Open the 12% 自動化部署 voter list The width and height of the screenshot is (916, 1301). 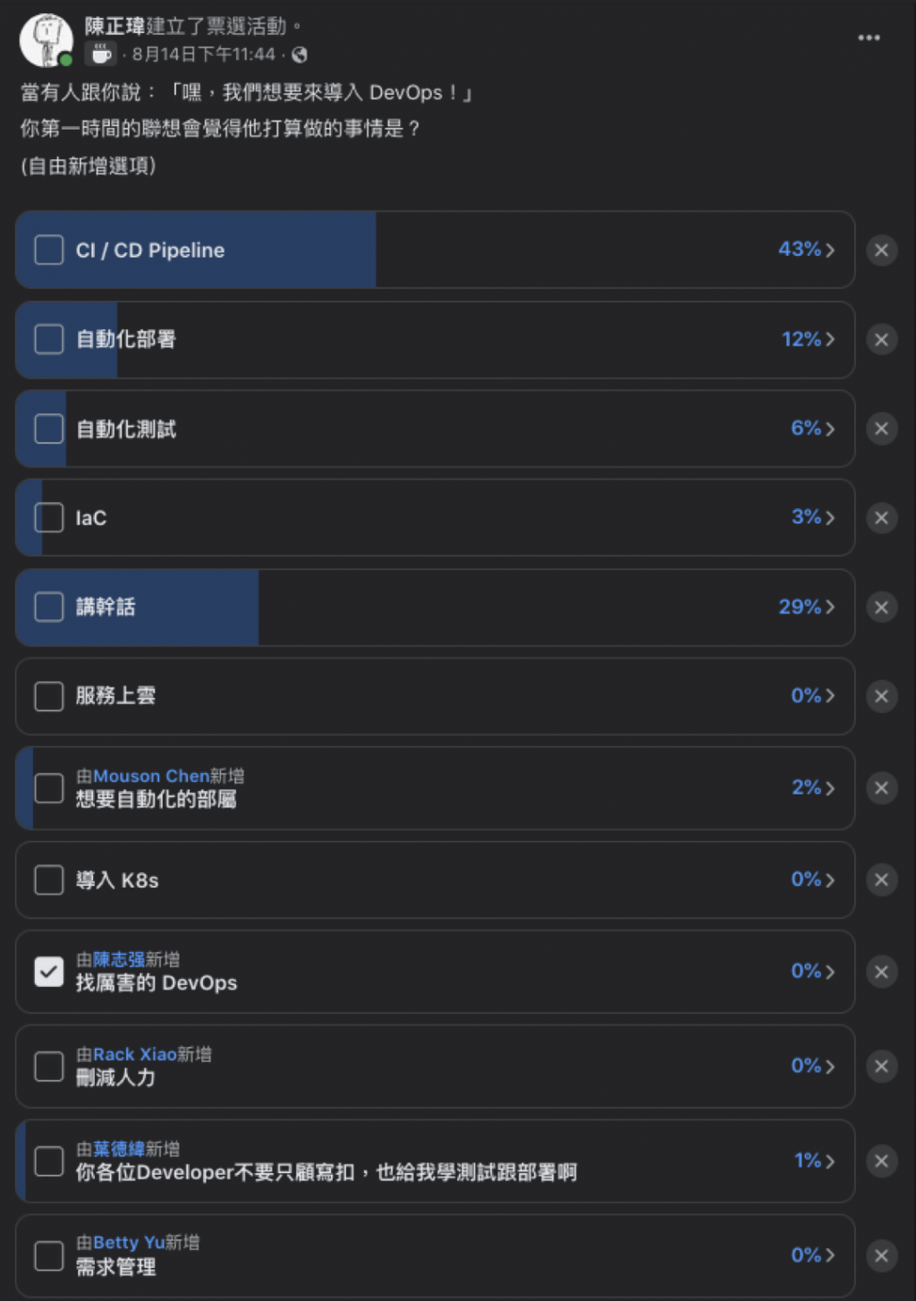(808, 339)
